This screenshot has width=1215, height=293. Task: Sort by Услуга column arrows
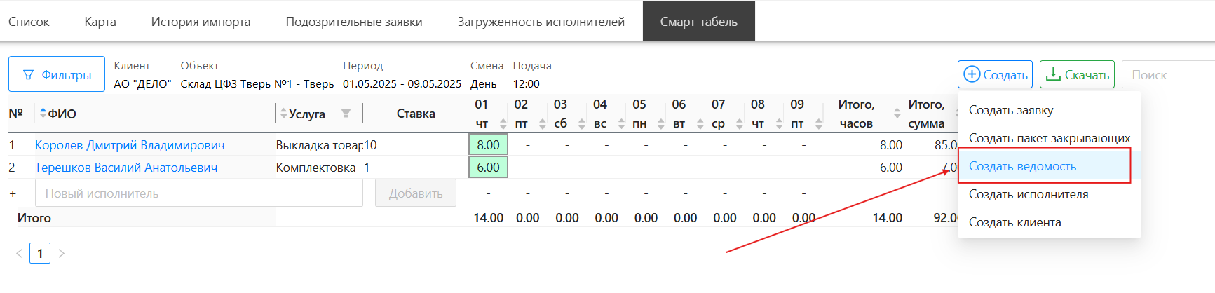[x=283, y=114]
